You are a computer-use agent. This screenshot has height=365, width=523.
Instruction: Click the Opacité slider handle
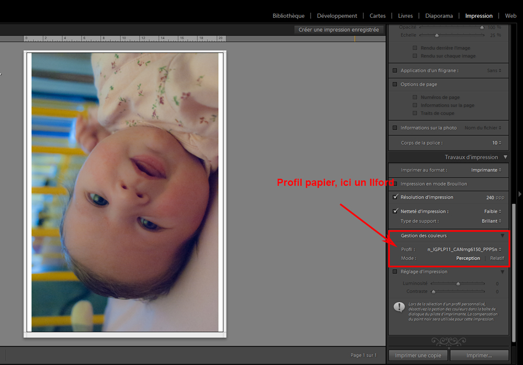coord(482,27)
